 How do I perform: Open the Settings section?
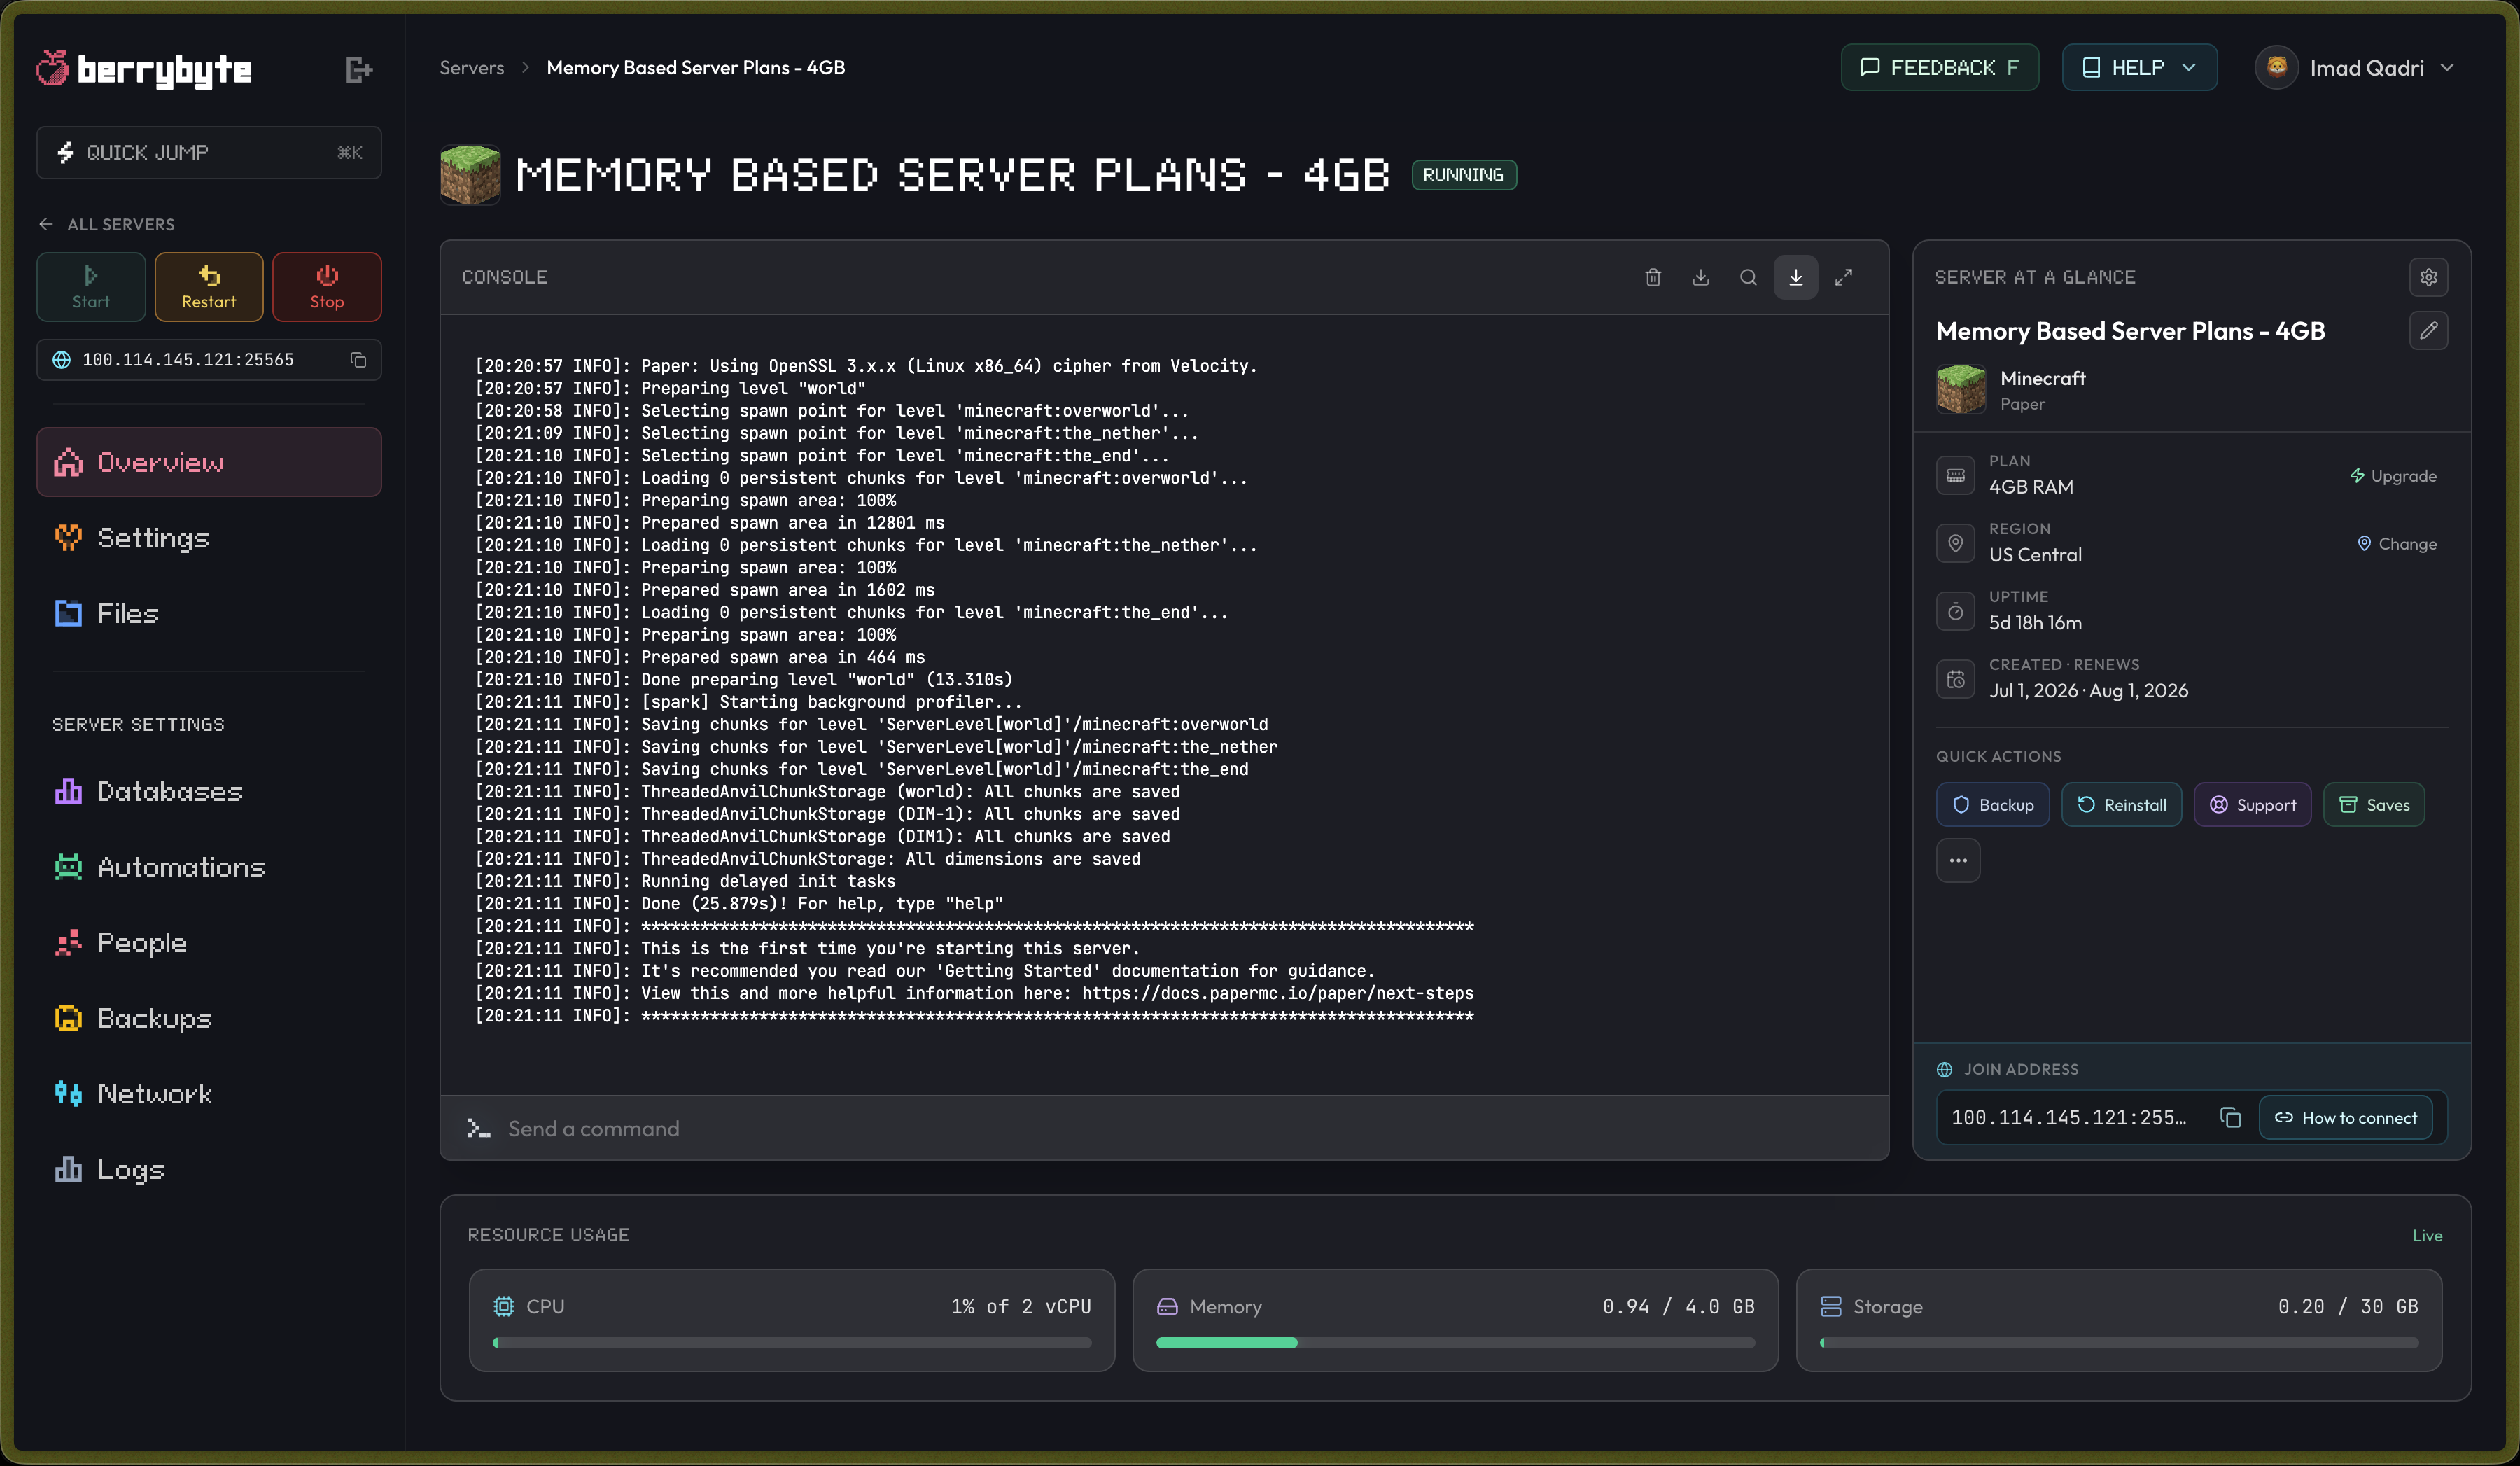pyautogui.click(x=209, y=538)
